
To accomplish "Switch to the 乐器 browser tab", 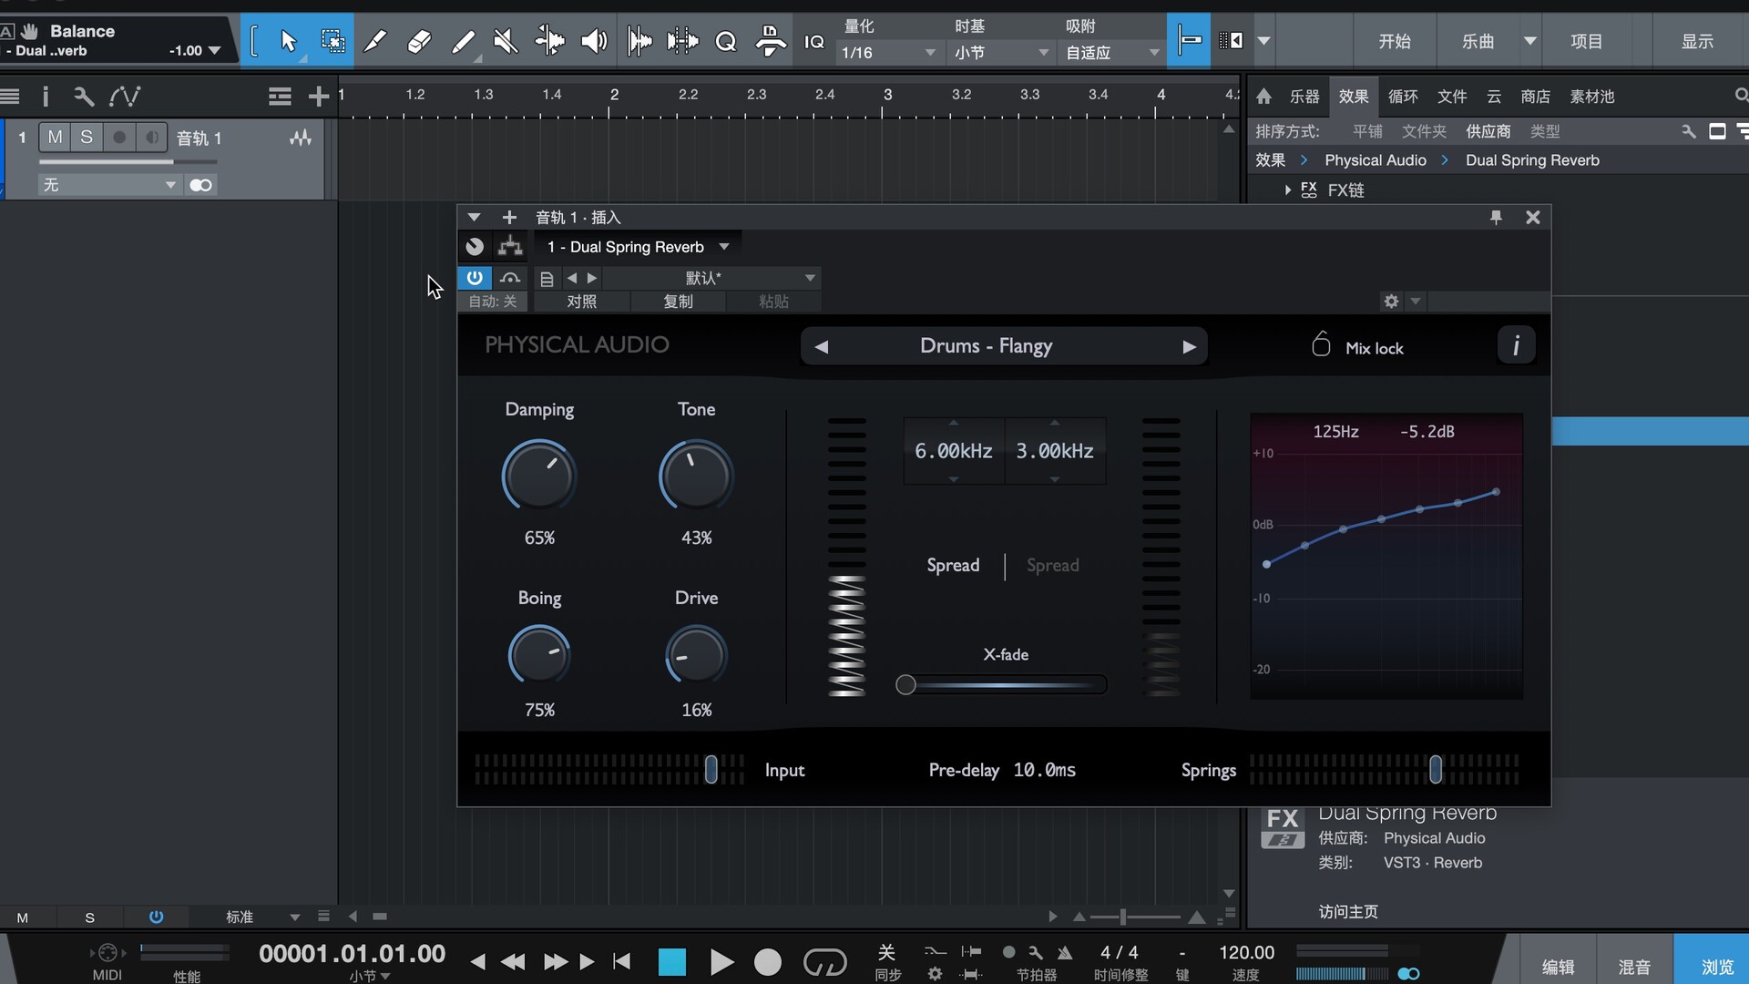I will [1304, 97].
